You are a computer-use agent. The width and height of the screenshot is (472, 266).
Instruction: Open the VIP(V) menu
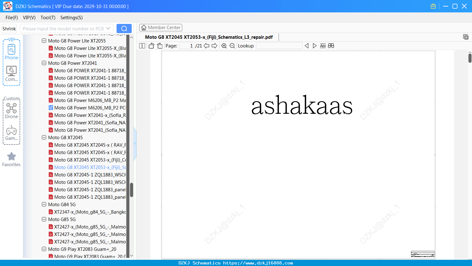[x=29, y=18]
